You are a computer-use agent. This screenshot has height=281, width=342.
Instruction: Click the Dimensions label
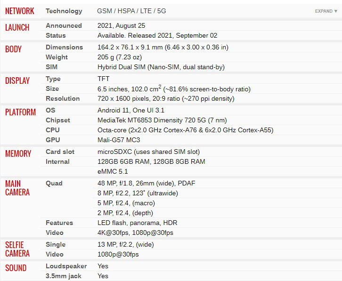[x=65, y=47]
